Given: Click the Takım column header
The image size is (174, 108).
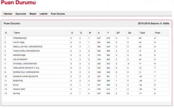Looking at the screenshot, I should (x=17, y=33).
